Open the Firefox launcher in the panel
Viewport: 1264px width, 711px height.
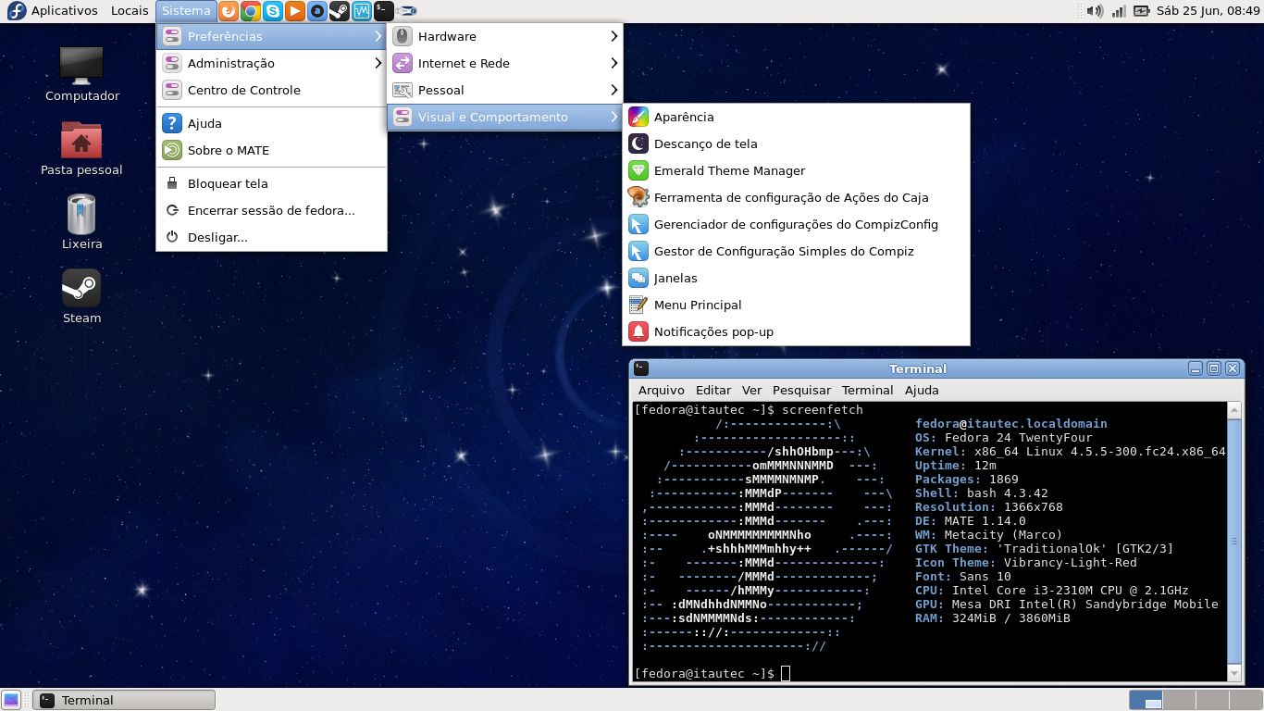point(228,11)
